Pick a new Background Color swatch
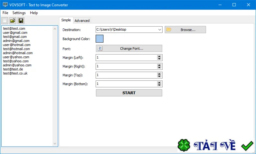Screen dimensions: 256x154 [100, 39]
